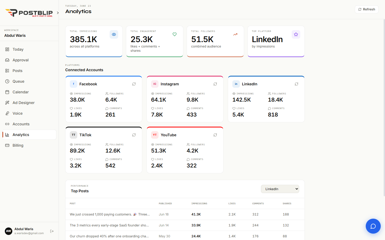Viewport: 385px width, 240px height.
Task: Open the Calendar view
Action: point(29,92)
